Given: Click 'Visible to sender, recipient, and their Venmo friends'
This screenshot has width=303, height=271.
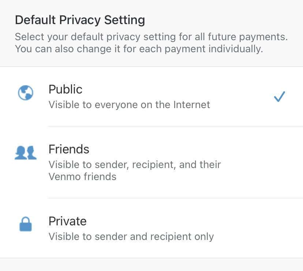Looking at the screenshot, I should [x=135, y=170].
